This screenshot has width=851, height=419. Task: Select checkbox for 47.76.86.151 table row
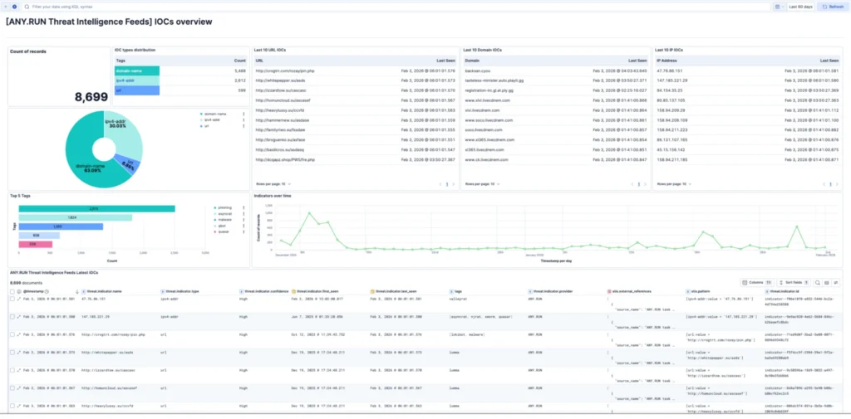pos(12,299)
